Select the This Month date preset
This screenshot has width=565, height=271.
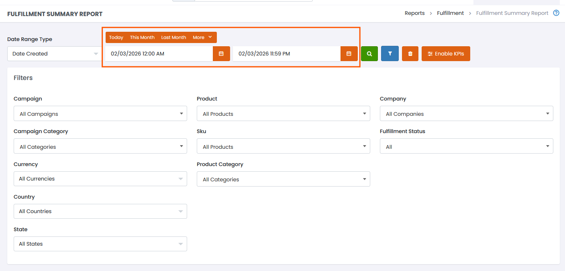(142, 37)
